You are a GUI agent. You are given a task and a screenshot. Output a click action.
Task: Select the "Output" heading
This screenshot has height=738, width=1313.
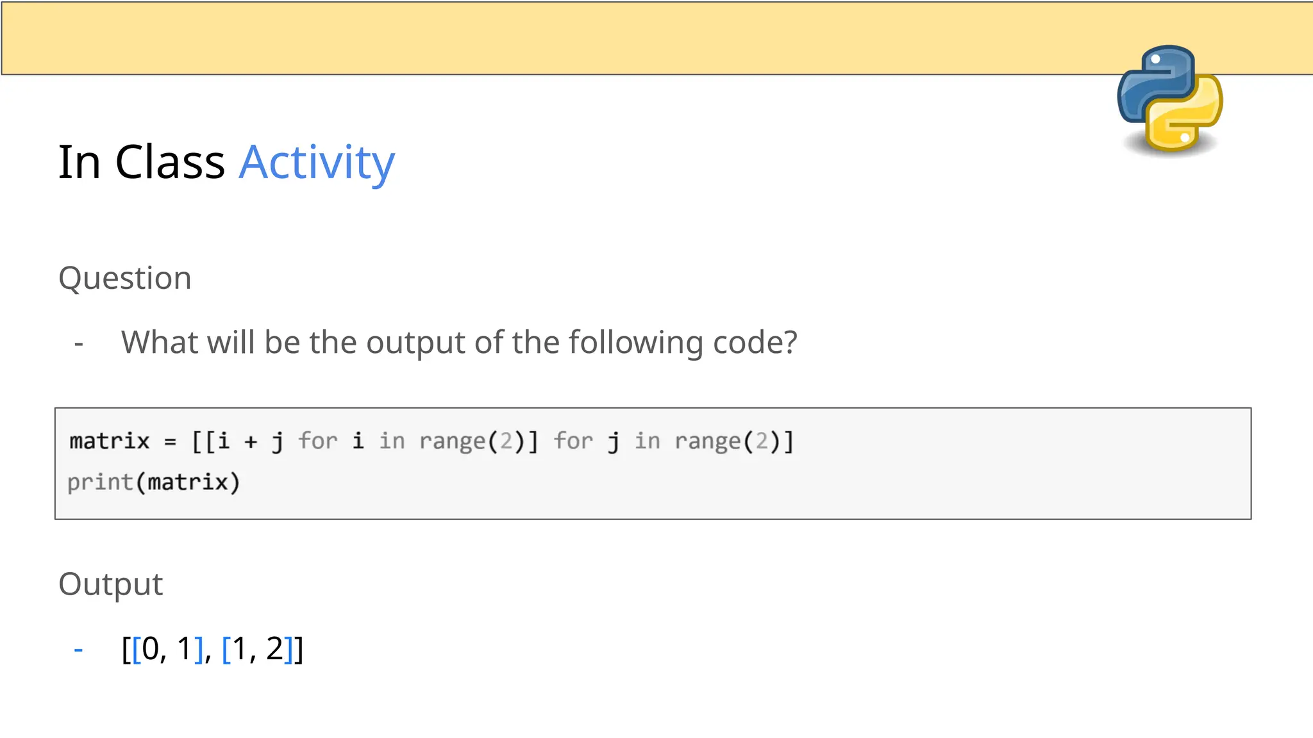point(110,584)
